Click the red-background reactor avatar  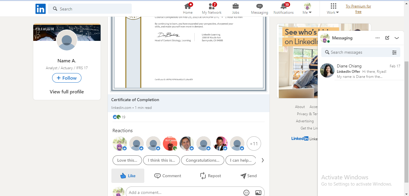pos(170,143)
